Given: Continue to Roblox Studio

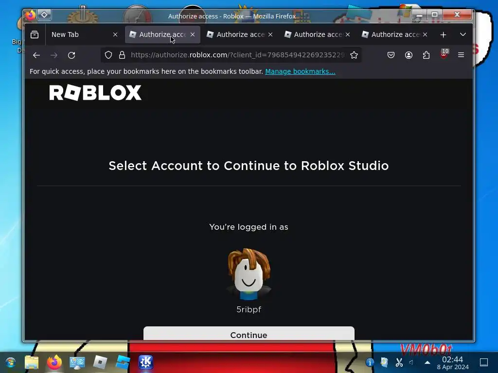Looking at the screenshot, I should coord(249,333).
